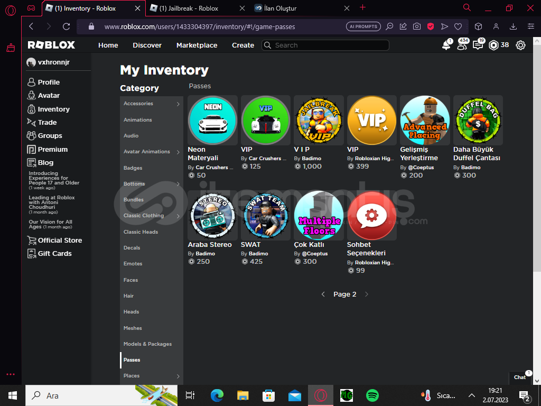Open the Opera menu logo
The height and width of the screenshot is (406, 541).
(x=11, y=11)
